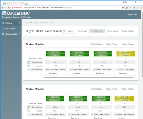Click the 4.7d velocity value
The width and height of the screenshot is (143, 119).
102,66
